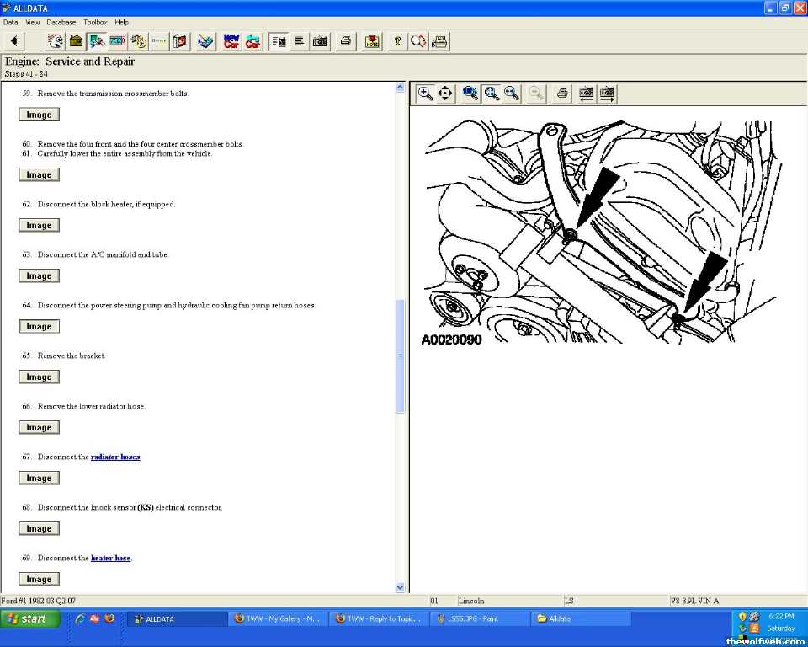Open the radiator hoses link

(115, 457)
